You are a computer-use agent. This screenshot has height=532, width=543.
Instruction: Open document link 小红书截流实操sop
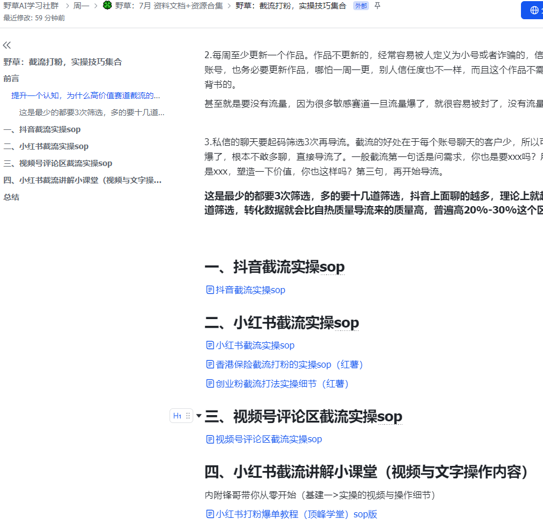point(255,346)
